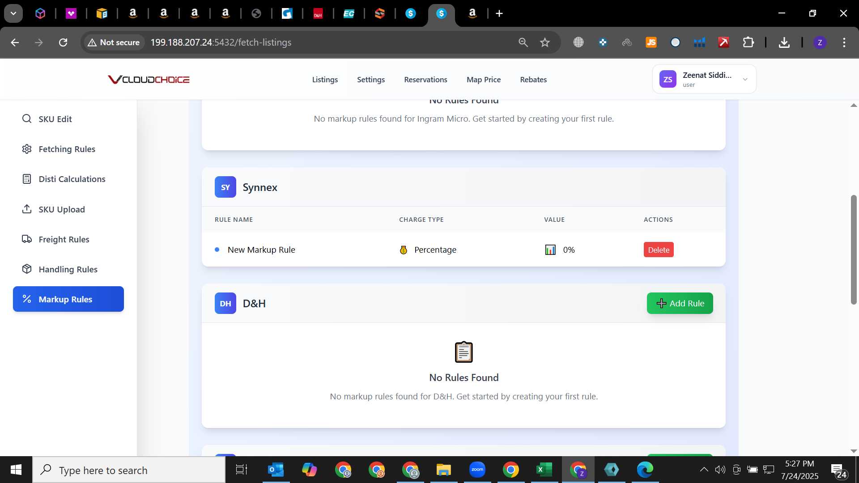Click the VALUE column header
The image size is (859, 483).
(554, 220)
